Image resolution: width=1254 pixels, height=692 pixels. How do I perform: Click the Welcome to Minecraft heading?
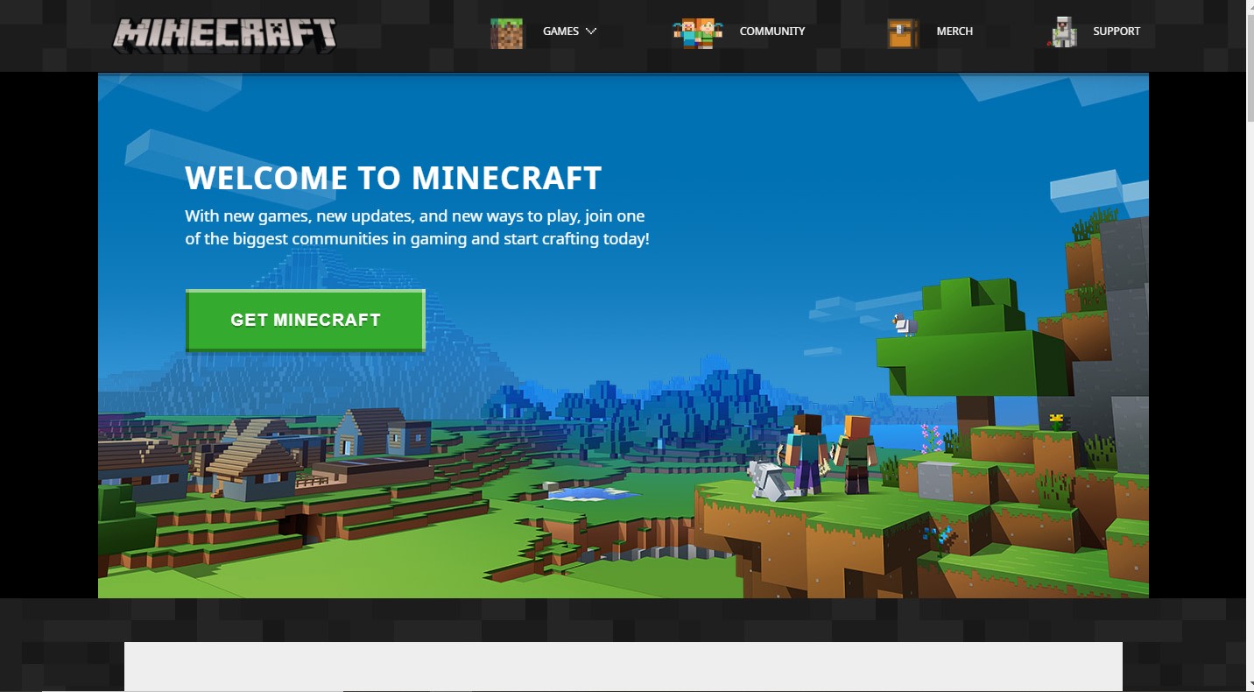point(393,178)
